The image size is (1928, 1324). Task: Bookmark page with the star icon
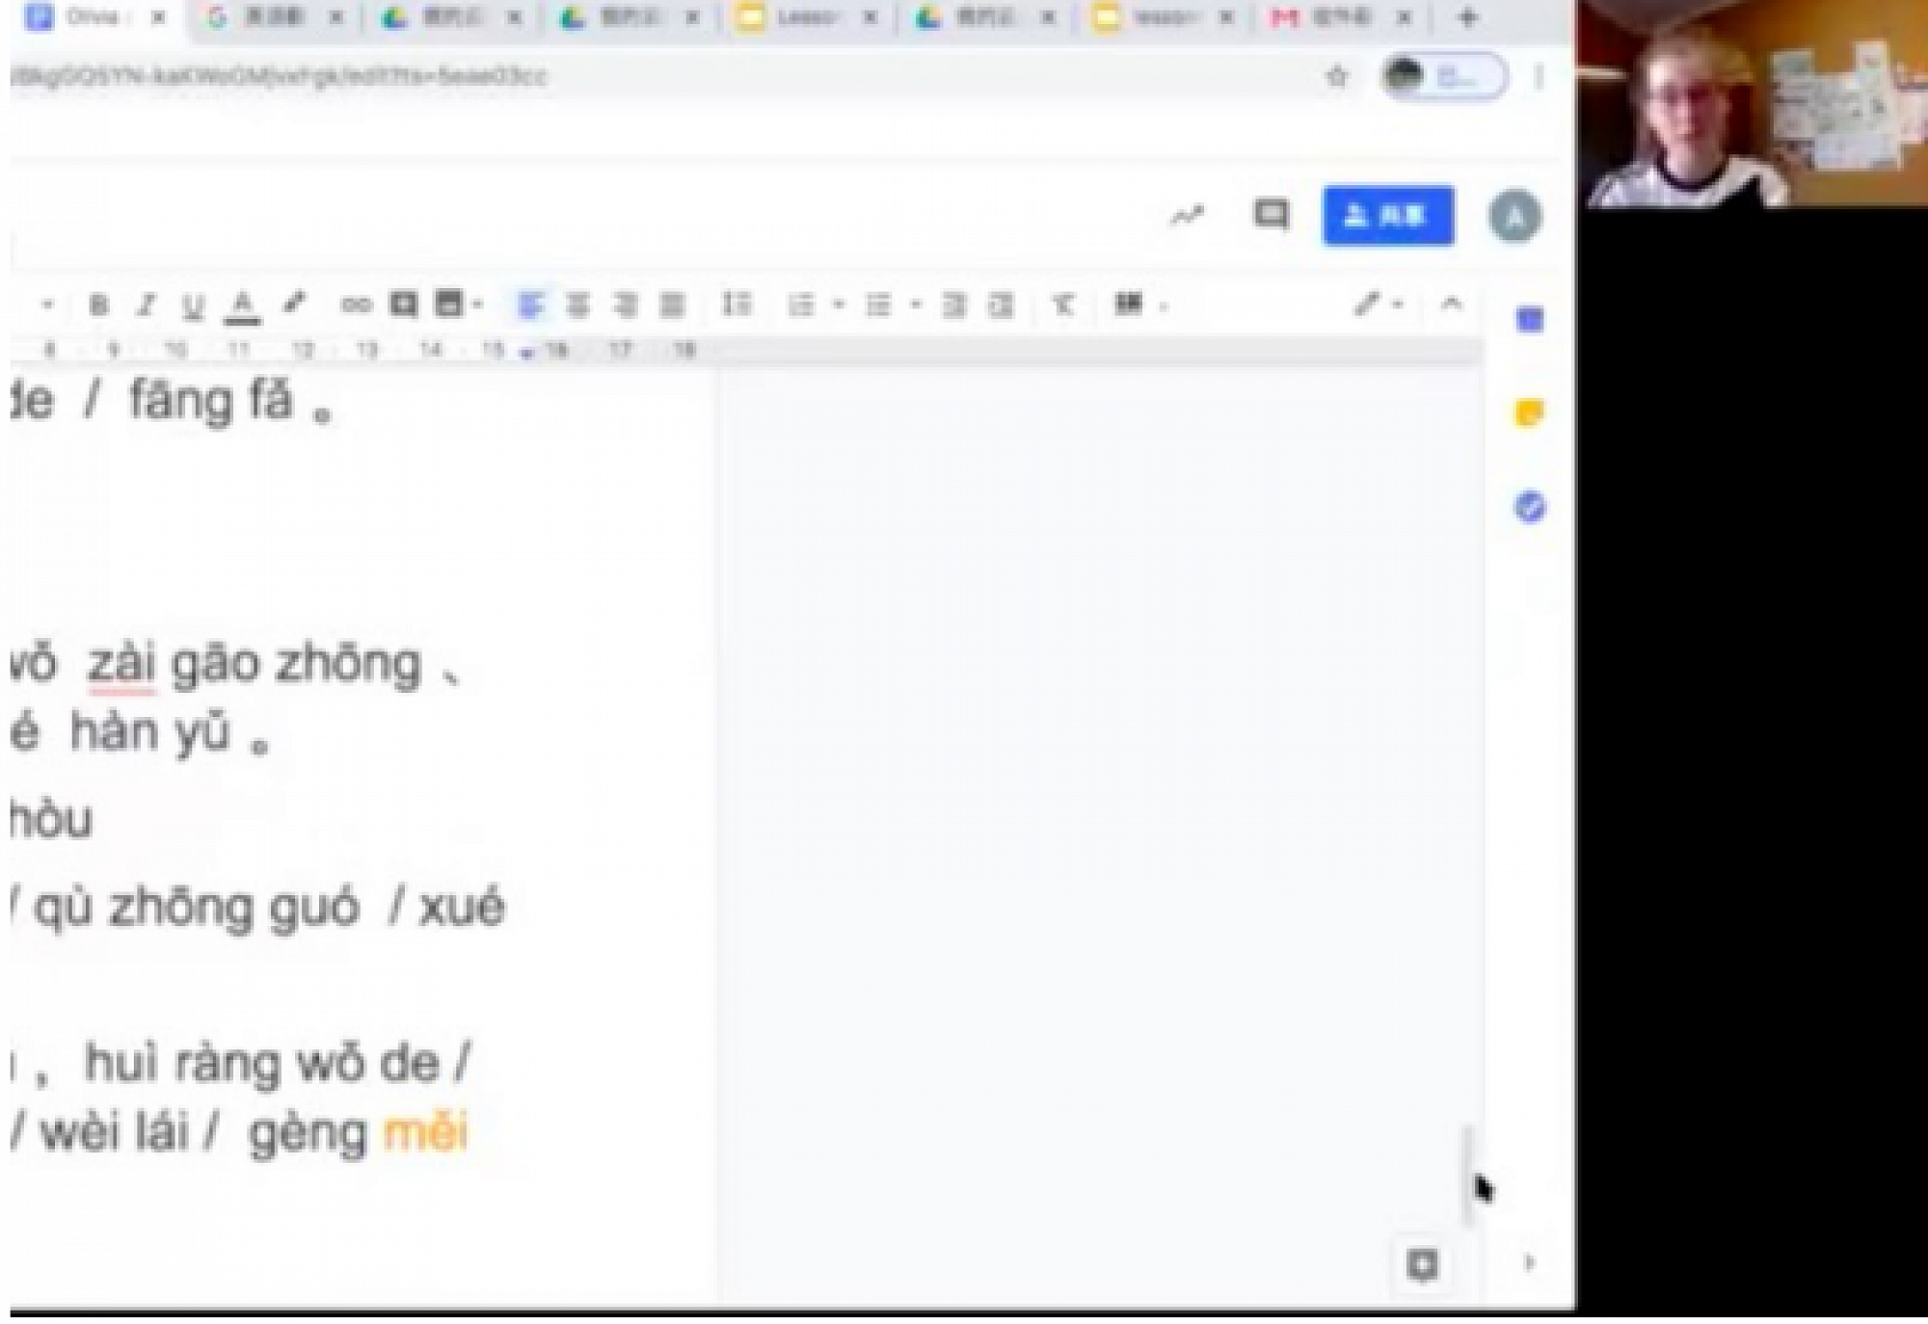click(1336, 76)
